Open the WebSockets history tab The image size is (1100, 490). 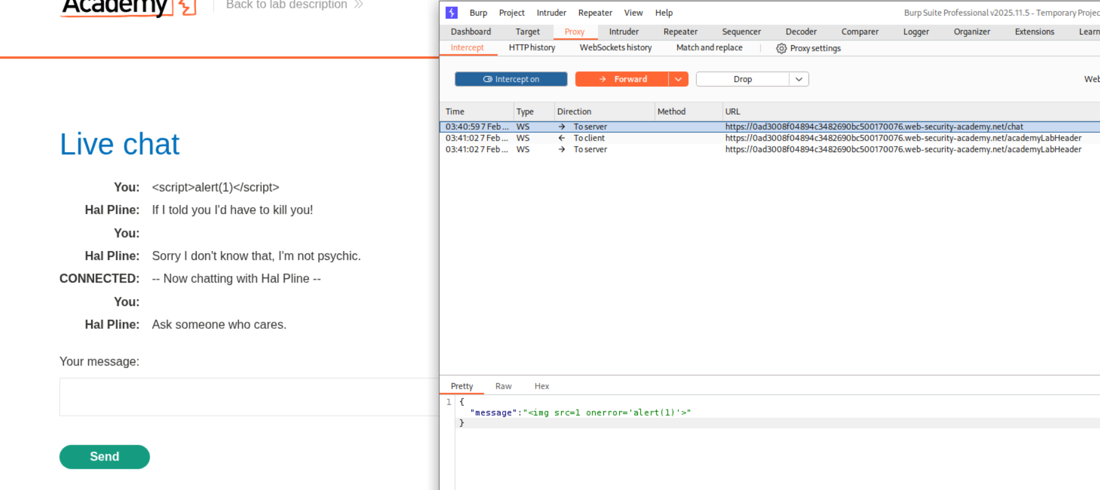point(615,48)
